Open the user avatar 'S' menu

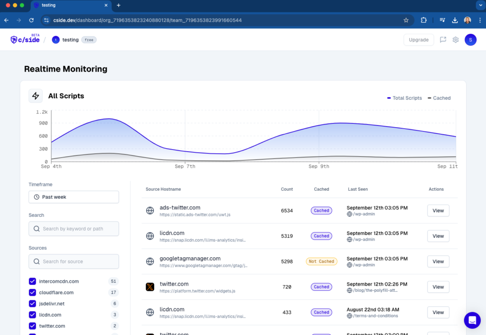pyautogui.click(x=470, y=40)
